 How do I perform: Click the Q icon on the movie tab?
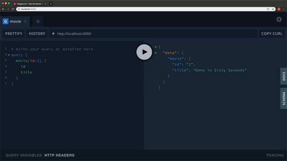tap(5, 21)
